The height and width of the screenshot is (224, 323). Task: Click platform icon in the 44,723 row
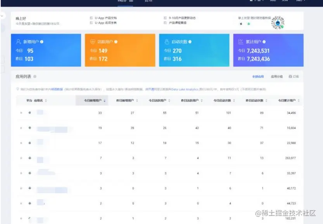29,203
